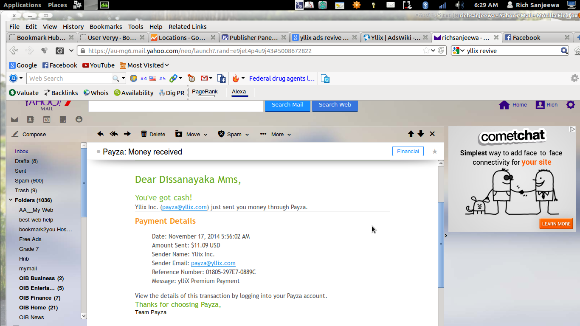The image size is (580, 326).
Task: Click the Whois toolbar button
Action: [x=96, y=93]
